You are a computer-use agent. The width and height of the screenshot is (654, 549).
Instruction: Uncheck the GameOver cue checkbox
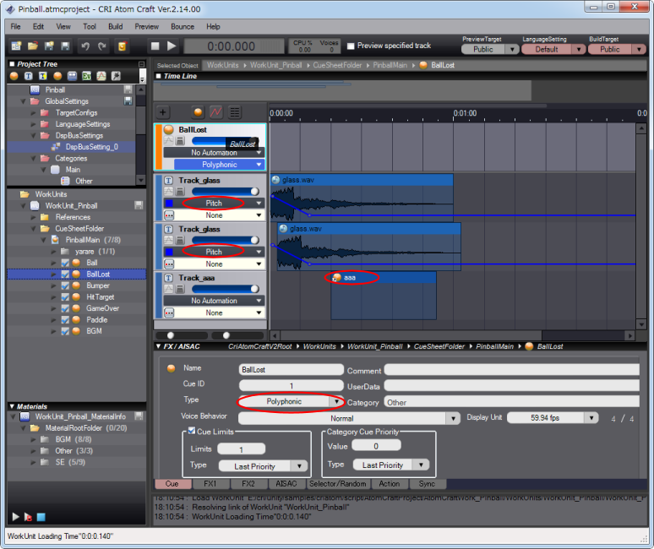tap(66, 308)
